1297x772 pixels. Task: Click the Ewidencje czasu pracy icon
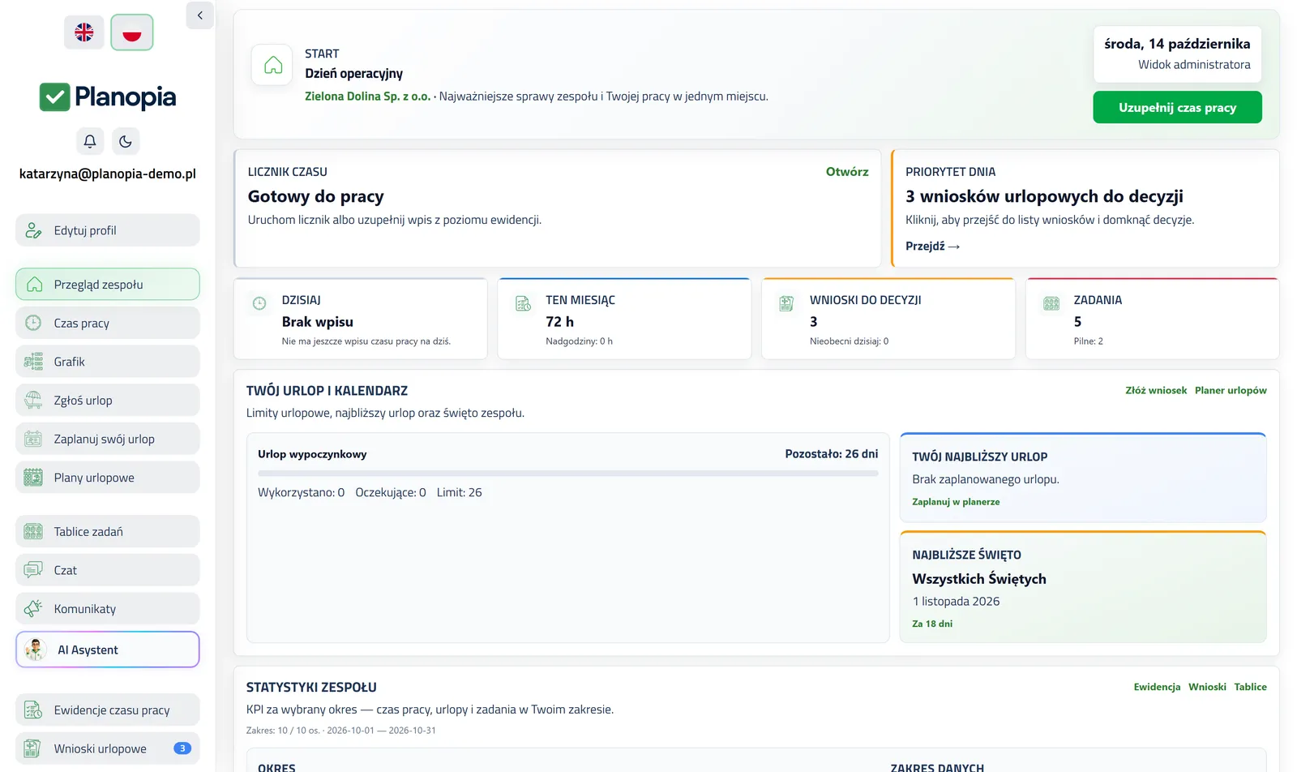[x=33, y=710]
